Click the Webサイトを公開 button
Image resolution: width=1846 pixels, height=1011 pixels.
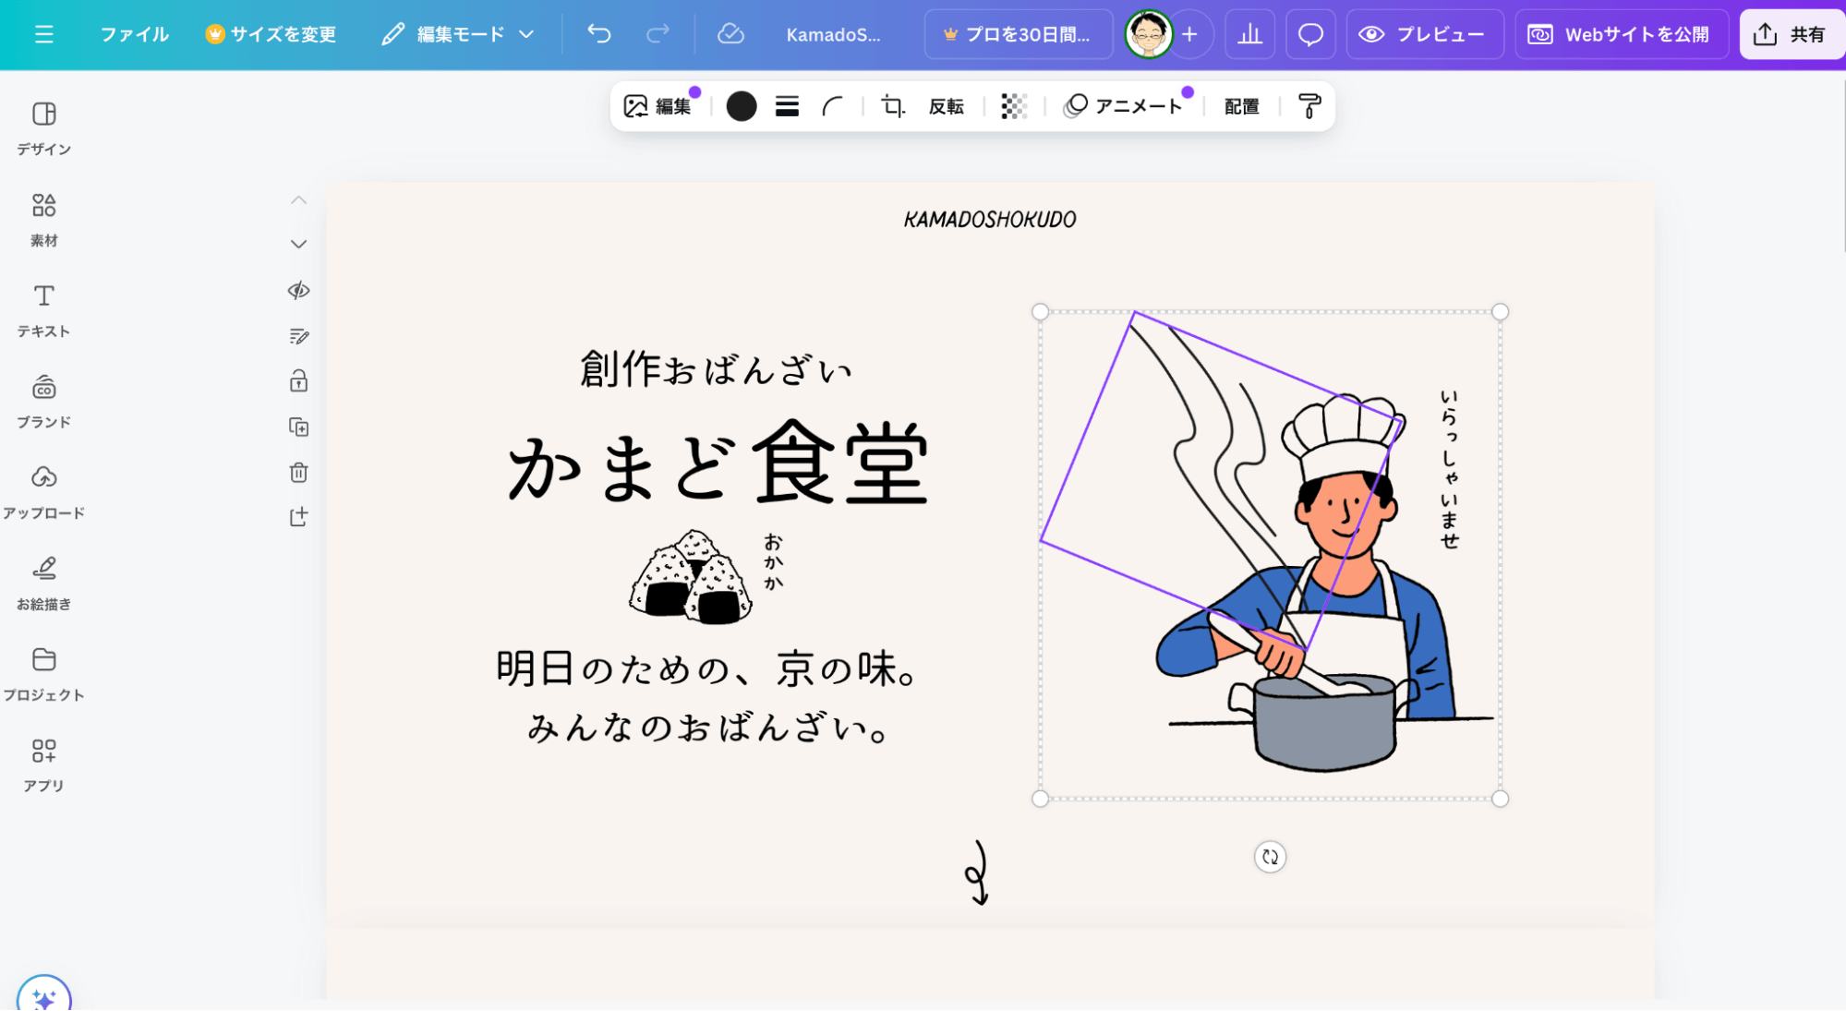click(1621, 34)
